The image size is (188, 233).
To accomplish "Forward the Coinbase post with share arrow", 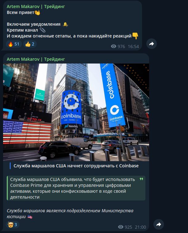I will coord(159,224).
